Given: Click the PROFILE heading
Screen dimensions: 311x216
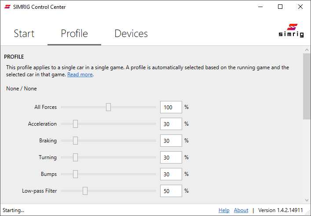Looking at the screenshot, I should (14, 57).
